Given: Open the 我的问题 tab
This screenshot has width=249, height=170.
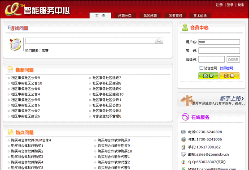Looking at the screenshot, I should [150, 16].
